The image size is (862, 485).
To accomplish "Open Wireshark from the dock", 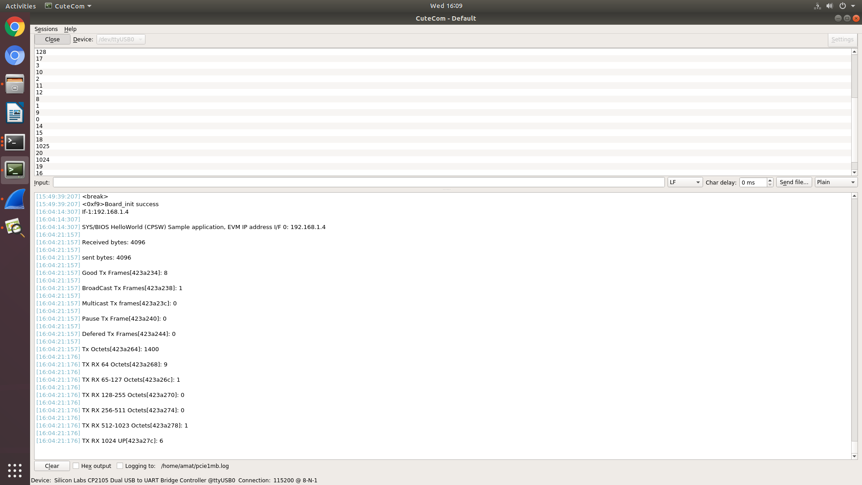I will pos(15,199).
